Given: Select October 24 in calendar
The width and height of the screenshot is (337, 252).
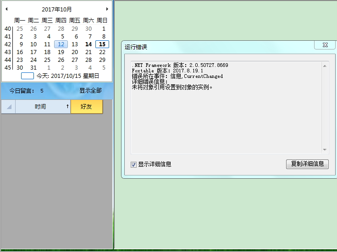Looking at the screenshot, I should coord(33,60).
